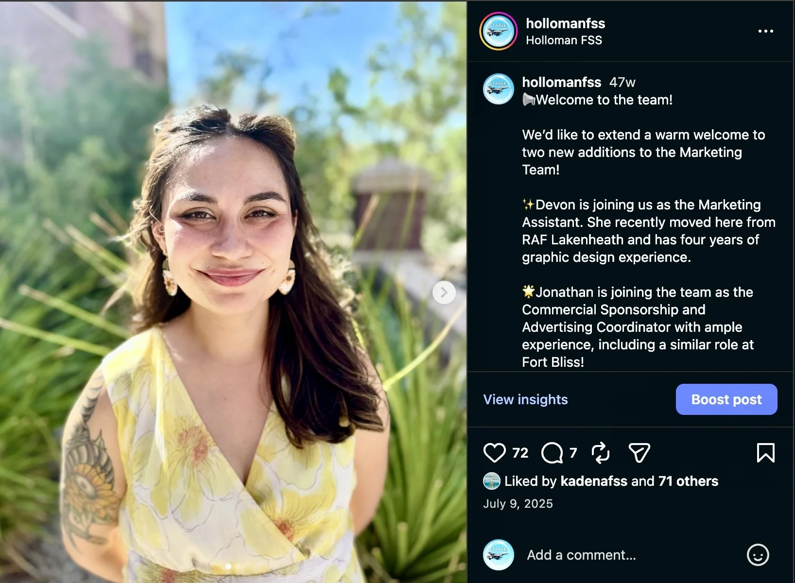
Task: Open the hollomanfss profile picture in the header
Action: pyautogui.click(x=499, y=31)
